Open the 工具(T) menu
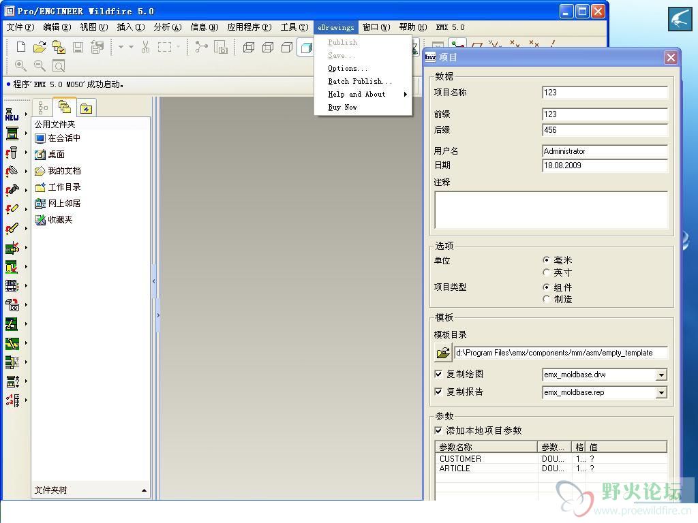 pyautogui.click(x=294, y=27)
